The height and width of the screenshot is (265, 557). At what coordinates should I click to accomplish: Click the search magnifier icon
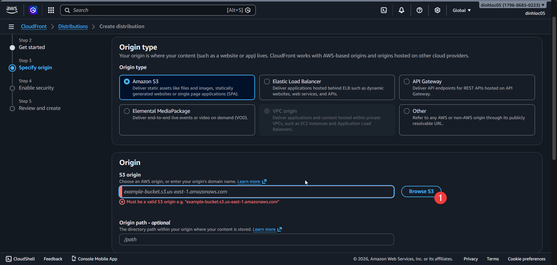pos(67,10)
